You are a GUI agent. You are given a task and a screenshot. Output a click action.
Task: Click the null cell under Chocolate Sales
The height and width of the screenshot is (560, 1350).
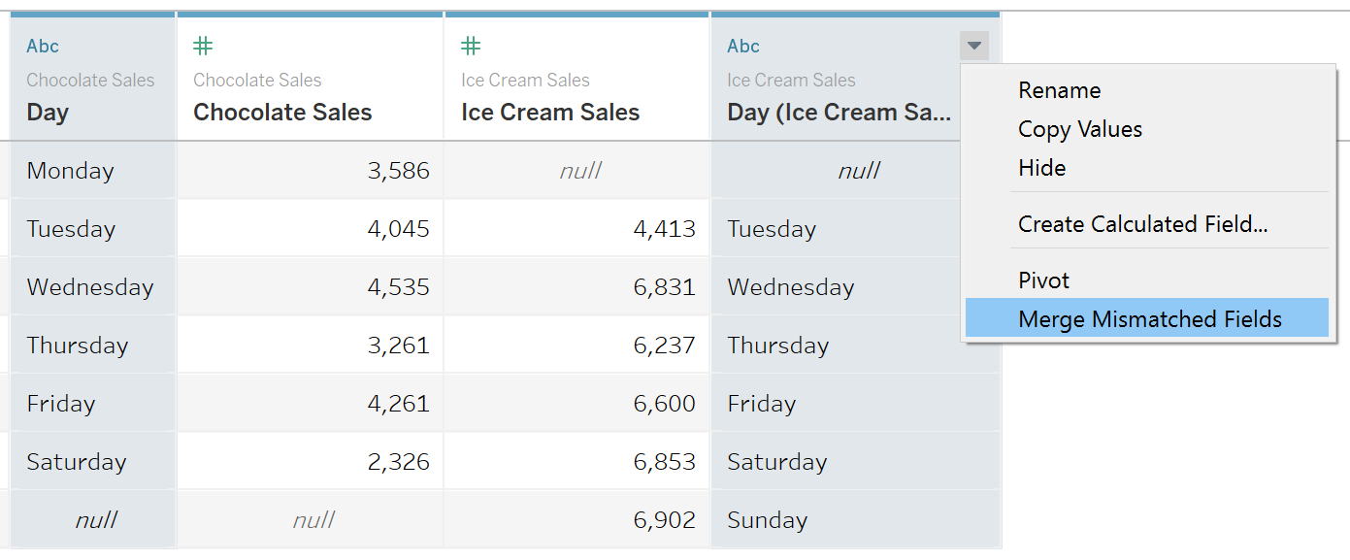point(310,520)
